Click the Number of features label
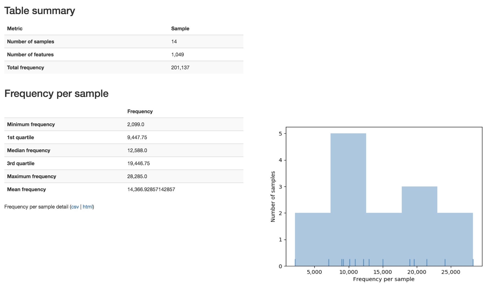The height and width of the screenshot is (287, 490). [x=30, y=55]
